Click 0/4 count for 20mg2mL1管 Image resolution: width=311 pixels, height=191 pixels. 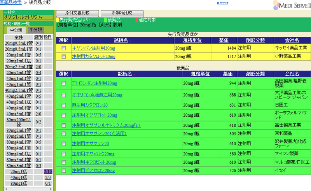(x=38, y=73)
